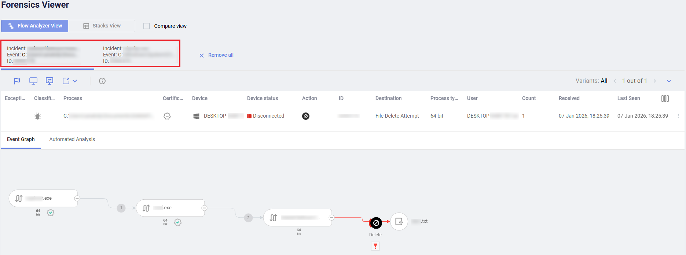The image size is (686, 255).
Task: Click the red alert icon below Delete
Action: pos(375,246)
